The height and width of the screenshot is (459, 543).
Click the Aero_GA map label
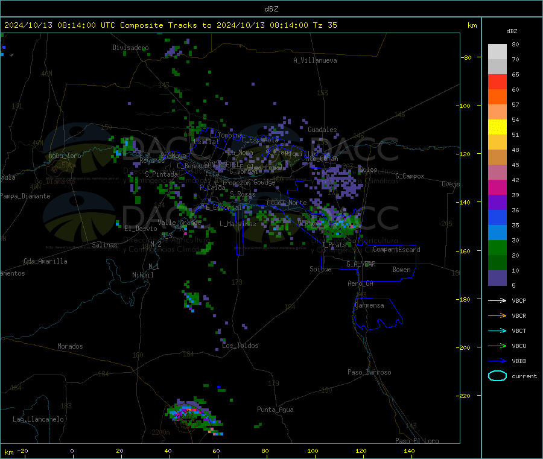361,283
